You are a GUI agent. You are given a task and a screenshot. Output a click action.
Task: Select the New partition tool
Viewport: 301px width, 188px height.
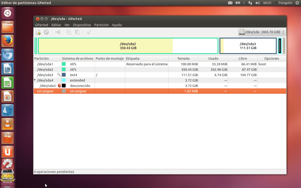click(38, 32)
